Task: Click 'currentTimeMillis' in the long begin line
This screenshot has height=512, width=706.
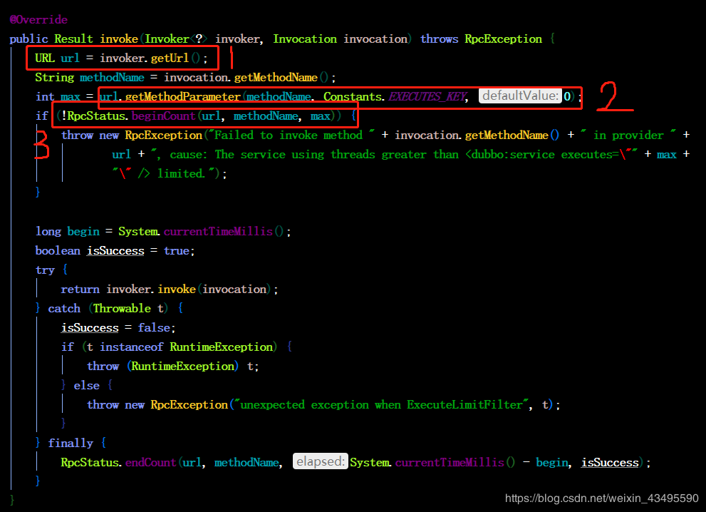Action: pos(219,231)
